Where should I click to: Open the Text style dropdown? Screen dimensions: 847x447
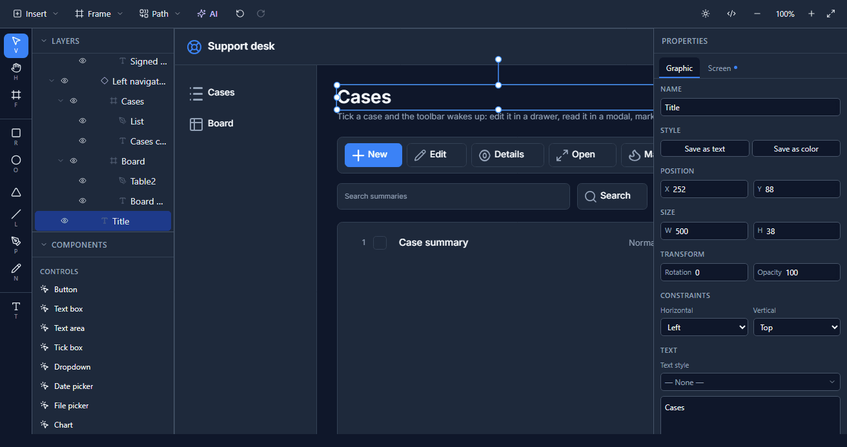[x=750, y=382]
